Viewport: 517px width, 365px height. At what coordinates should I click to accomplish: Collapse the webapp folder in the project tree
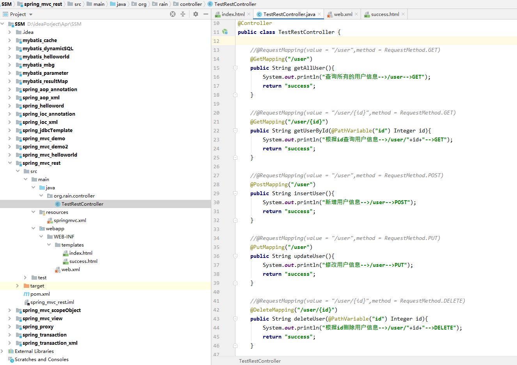33,228
